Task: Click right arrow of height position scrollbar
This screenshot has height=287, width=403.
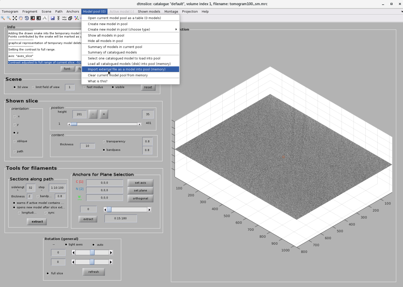Action: (x=139, y=124)
